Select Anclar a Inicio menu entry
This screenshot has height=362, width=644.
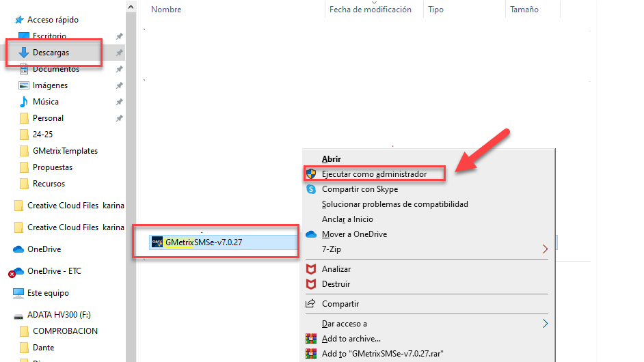pyautogui.click(x=347, y=219)
